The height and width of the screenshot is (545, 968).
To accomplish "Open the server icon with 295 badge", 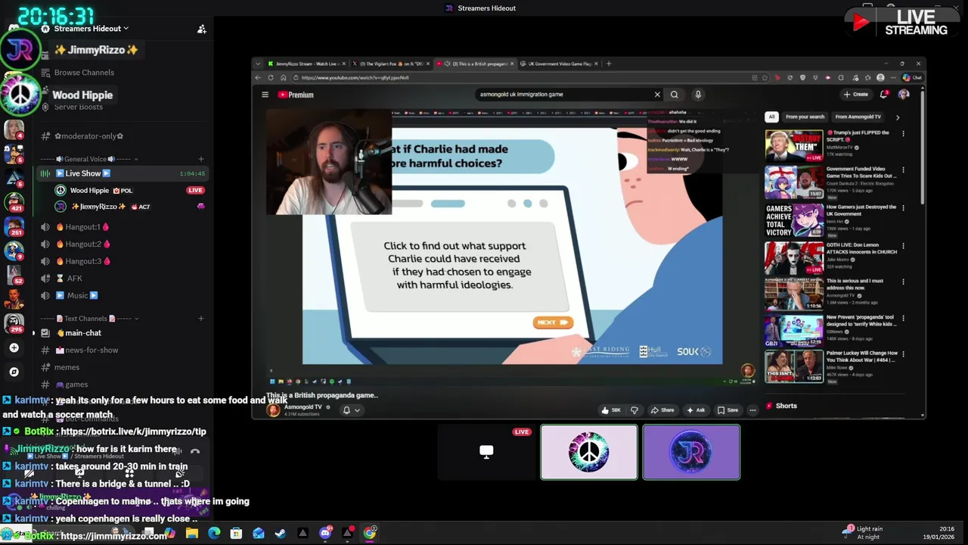I will [x=14, y=323].
